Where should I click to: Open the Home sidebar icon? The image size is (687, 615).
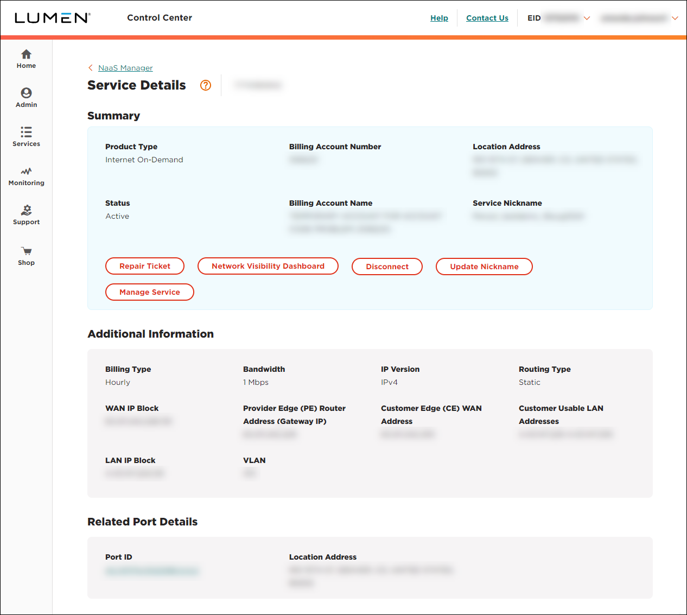[26, 54]
